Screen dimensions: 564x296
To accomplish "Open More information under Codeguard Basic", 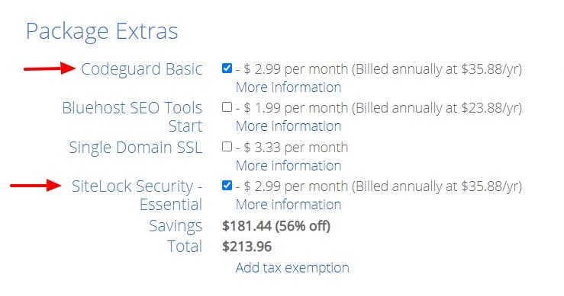I will (x=288, y=88).
